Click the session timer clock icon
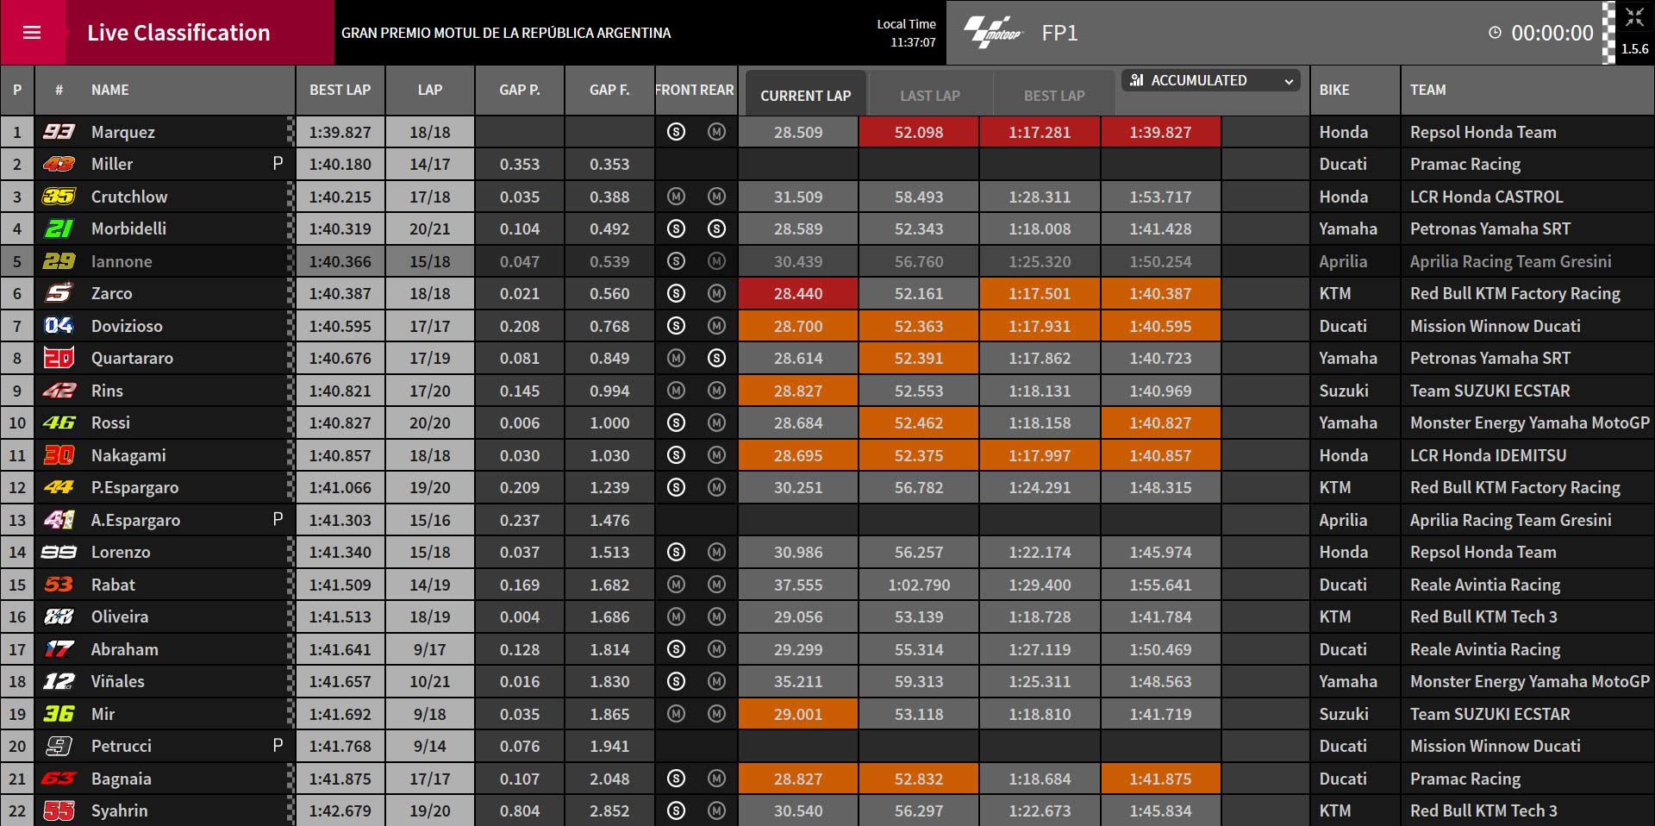The image size is (1655, 826). [1495, 33]
